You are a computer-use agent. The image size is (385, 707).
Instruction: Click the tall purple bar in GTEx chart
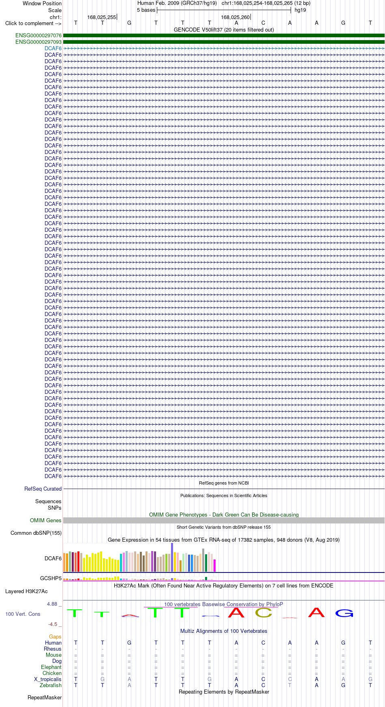[172, 557]
